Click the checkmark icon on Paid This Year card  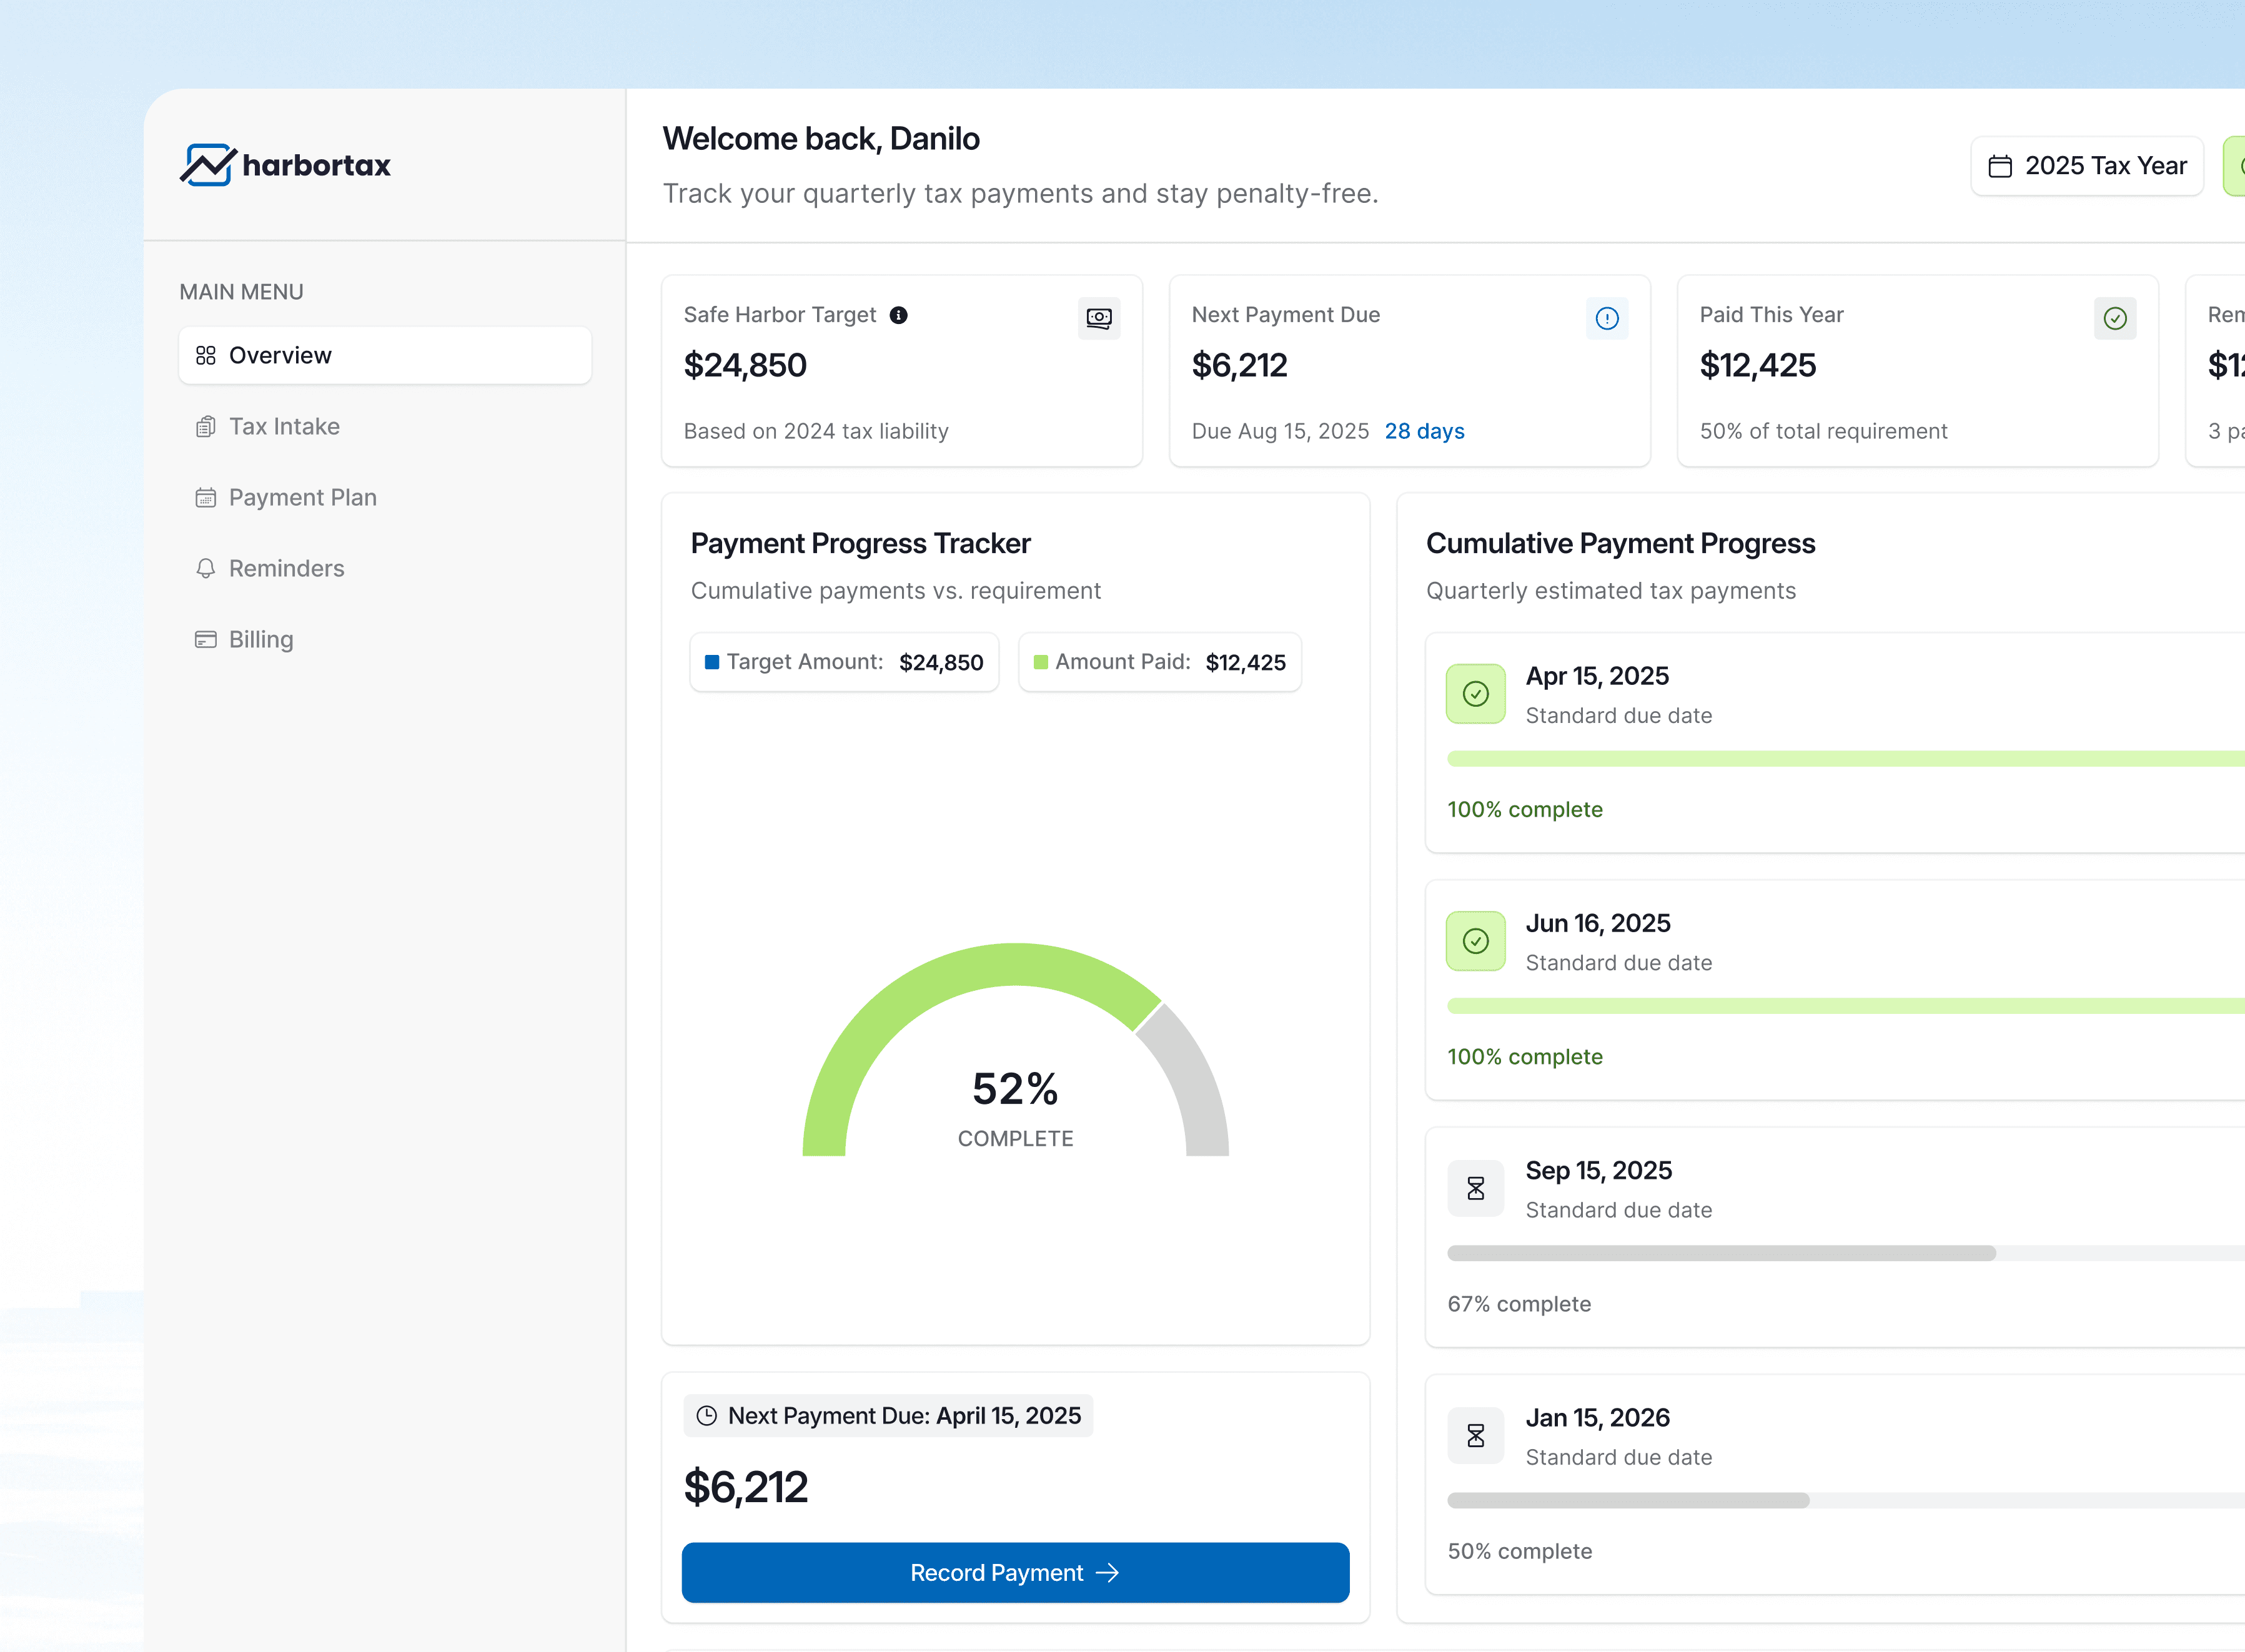point(2114,318)
